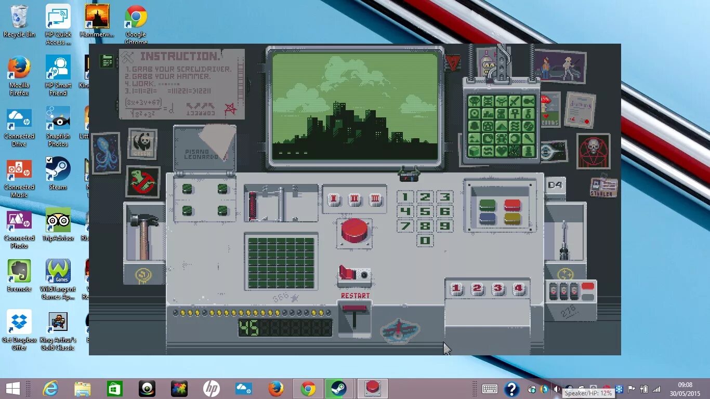Click the Pisano Leonardo panel cover

[204, 149]
